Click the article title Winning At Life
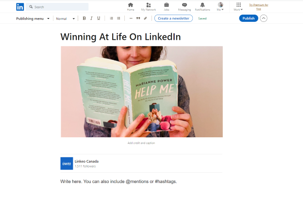The image size is (303, 204). click(120, 37)
